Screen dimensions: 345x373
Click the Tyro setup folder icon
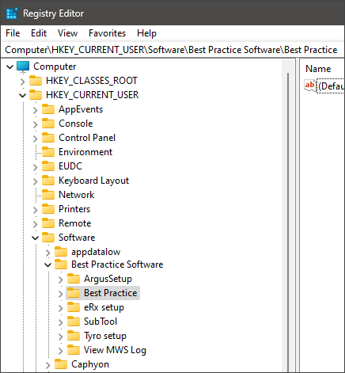74,336
